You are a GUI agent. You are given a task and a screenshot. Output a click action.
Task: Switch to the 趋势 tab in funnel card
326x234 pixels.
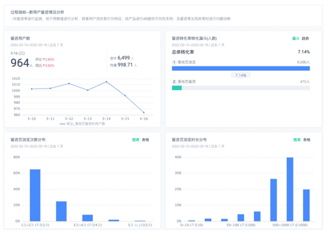click(x=305, y=39)
